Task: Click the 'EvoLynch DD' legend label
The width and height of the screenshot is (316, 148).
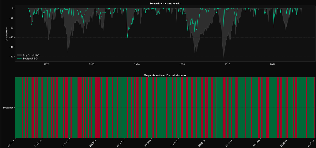Action: [x=30, y=59]
